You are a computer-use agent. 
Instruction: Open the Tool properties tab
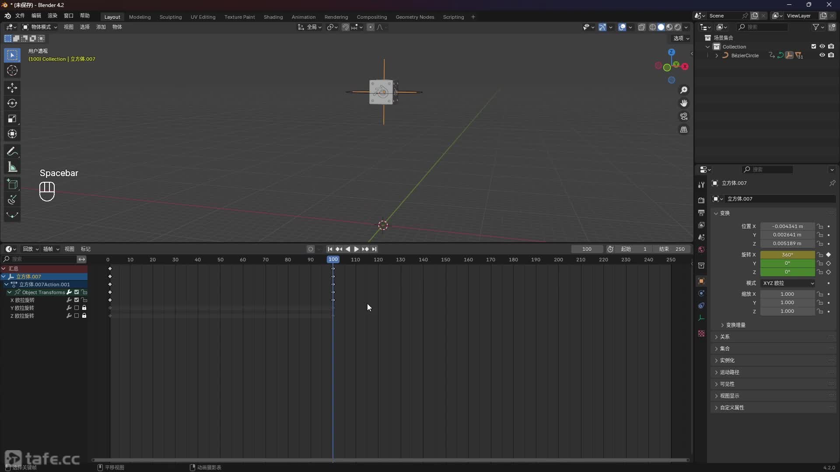click(701, 185)
